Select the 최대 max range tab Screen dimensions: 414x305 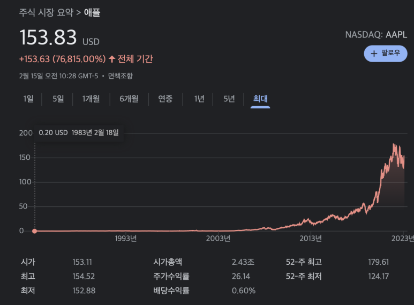(260, 99)
